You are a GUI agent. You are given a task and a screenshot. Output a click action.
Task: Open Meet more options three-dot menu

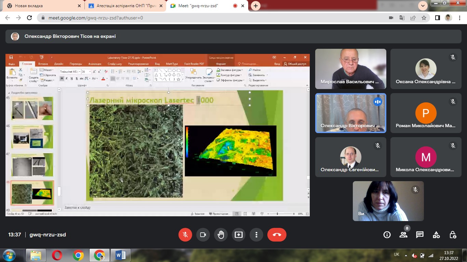coord(256,235)
